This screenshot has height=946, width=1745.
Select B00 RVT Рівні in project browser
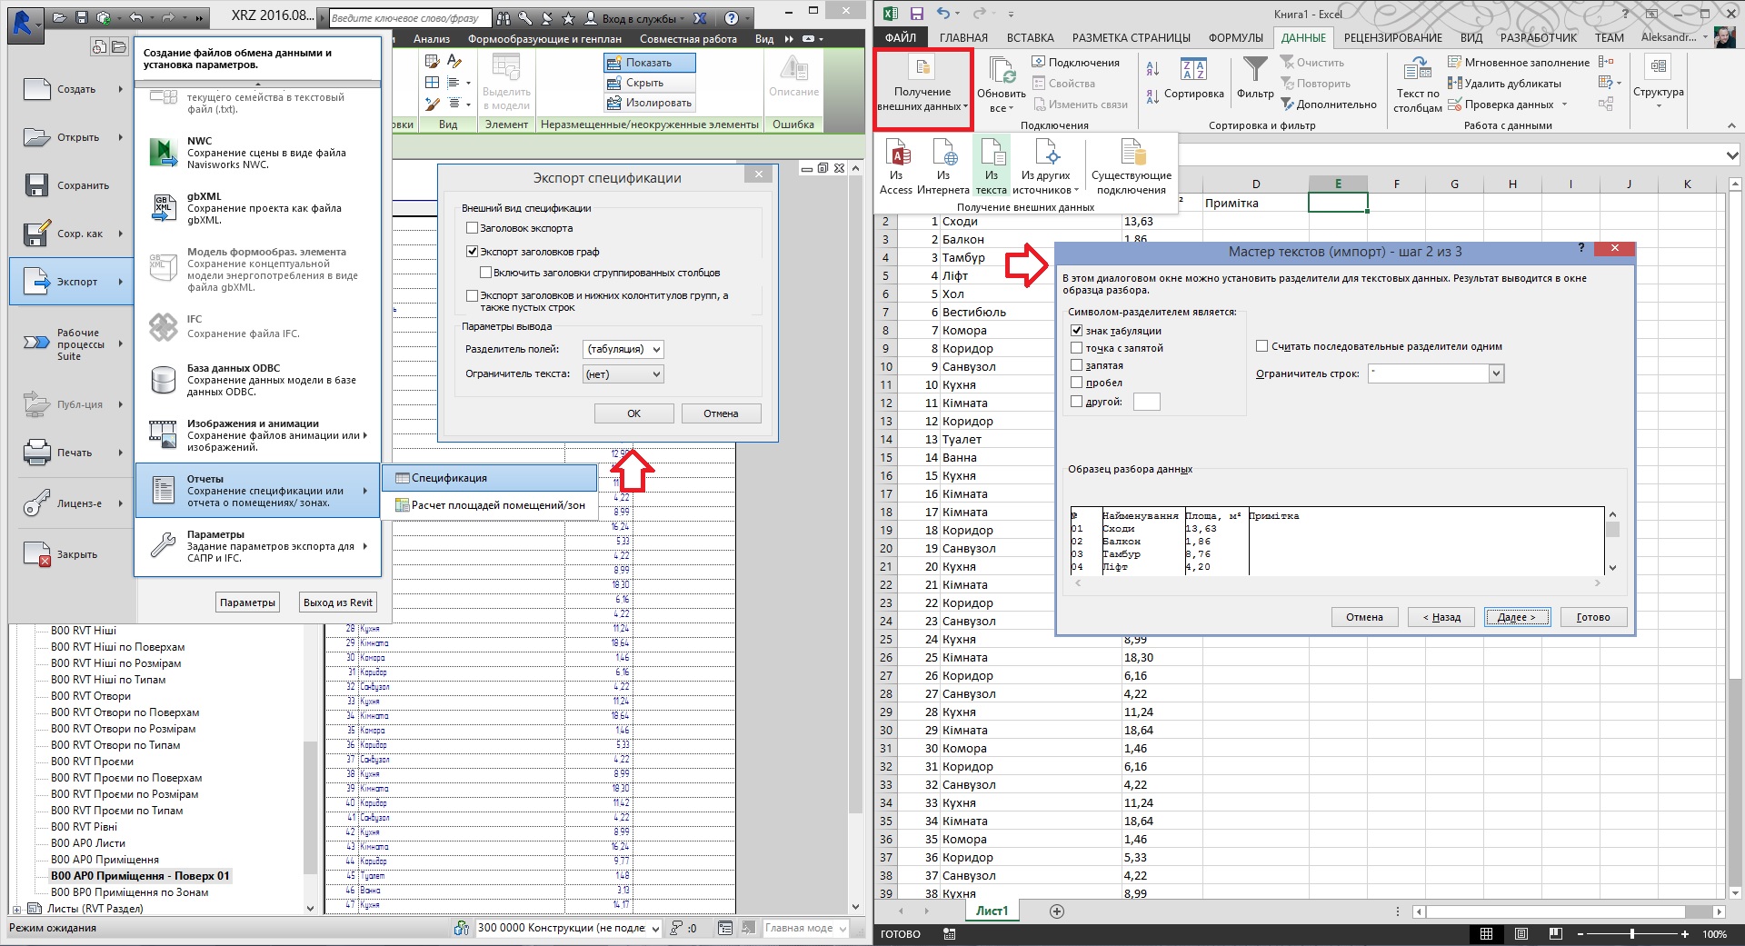click(x=84, y=827)
